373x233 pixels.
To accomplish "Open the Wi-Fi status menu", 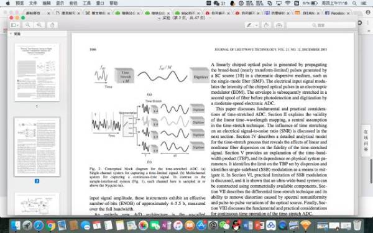I will (288, 3).
